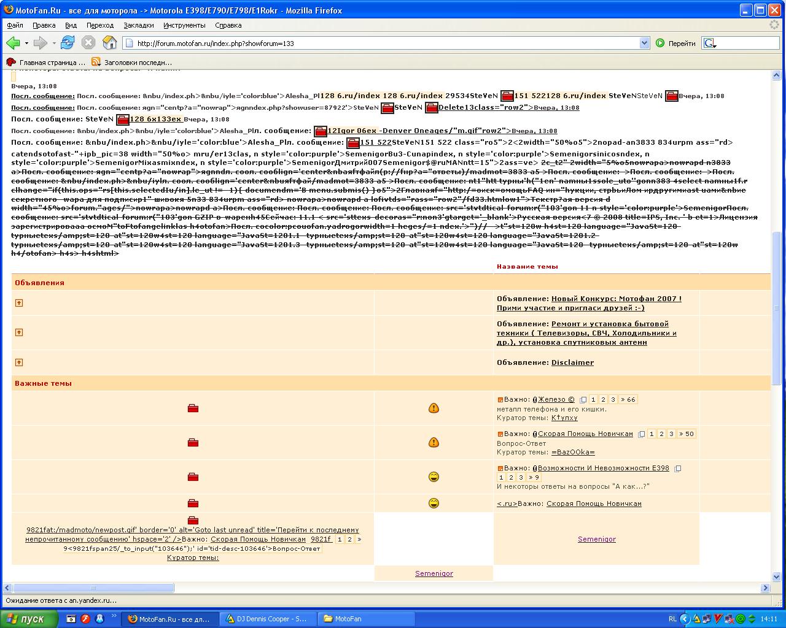Open the Железо © topic link
Viewport: 786px width, 628px height.
pos(556,399)
